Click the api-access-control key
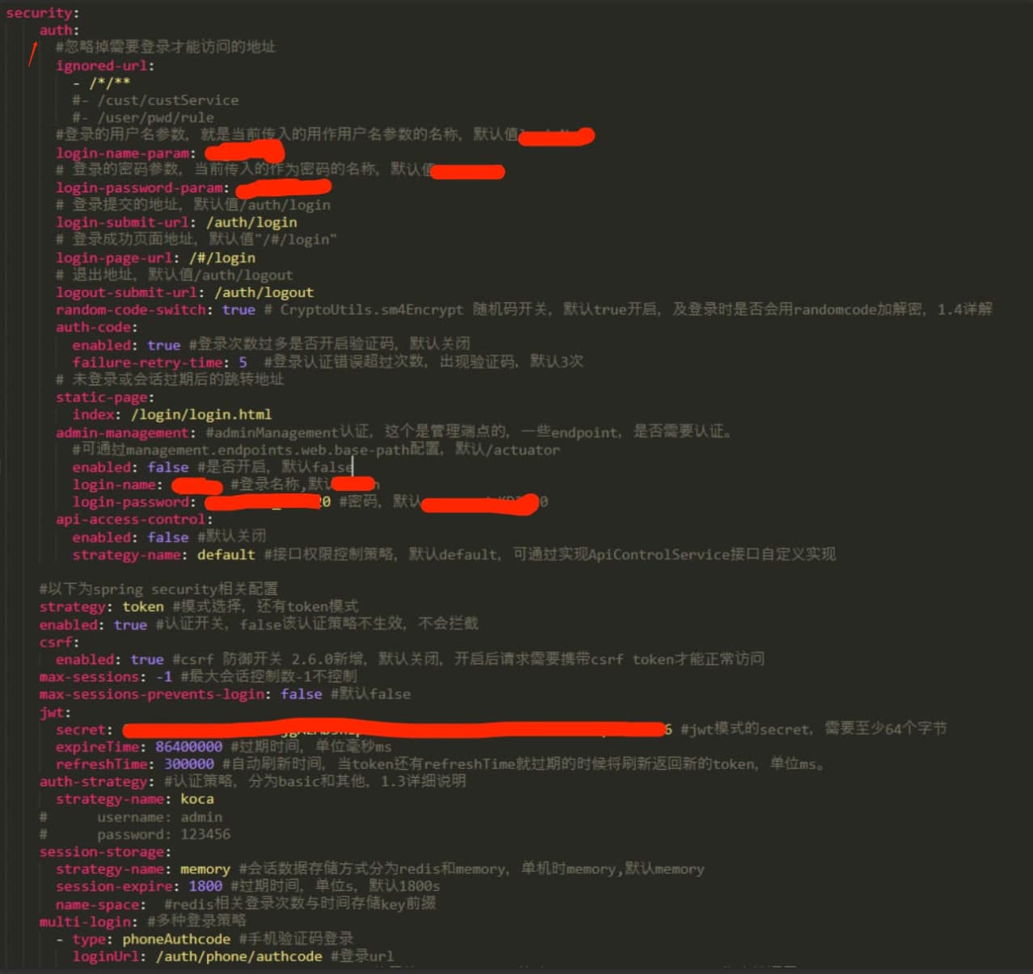The image size is (1033, 974). 130,519
